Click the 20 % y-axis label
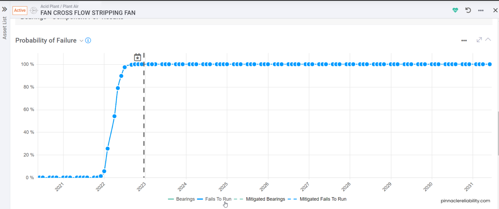Screen dimensions: 499x209 (x=29, y=155)
